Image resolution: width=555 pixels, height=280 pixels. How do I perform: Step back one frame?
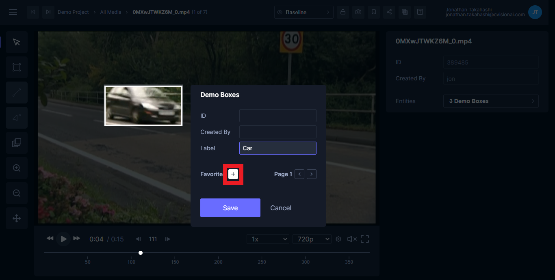tap(138, 239)
